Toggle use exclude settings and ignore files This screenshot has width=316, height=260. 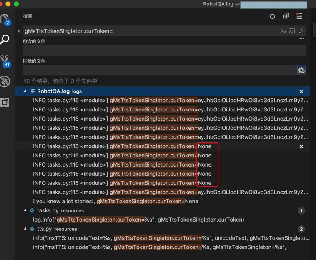point(301,70)
